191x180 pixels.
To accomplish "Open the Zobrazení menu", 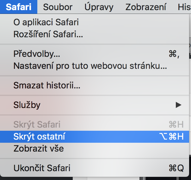I will click(x=146, y=7).
